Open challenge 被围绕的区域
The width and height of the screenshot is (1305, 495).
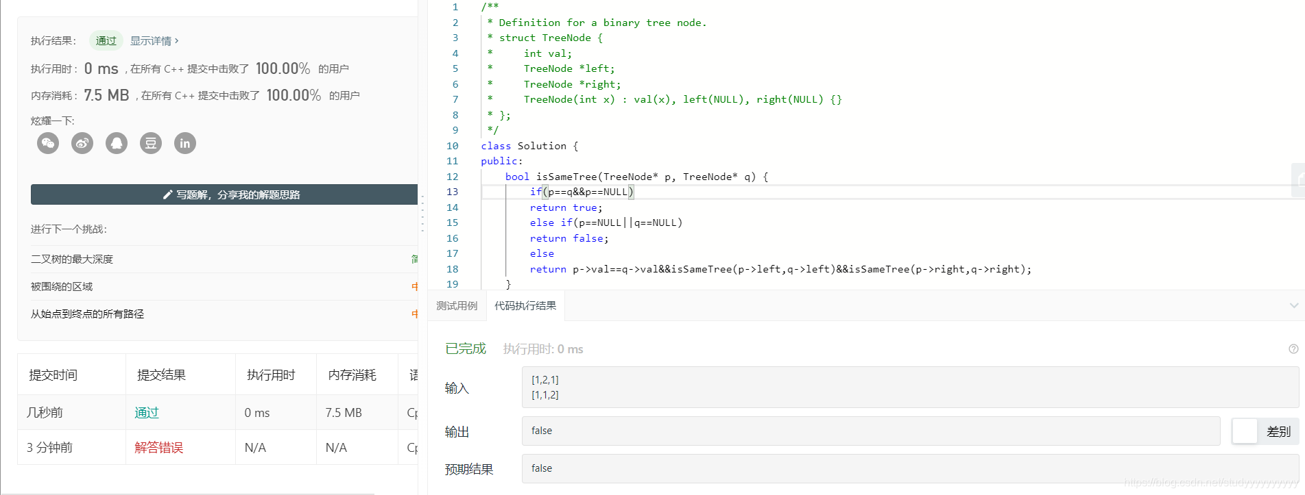pyautogui.click(x=62, y=286)
